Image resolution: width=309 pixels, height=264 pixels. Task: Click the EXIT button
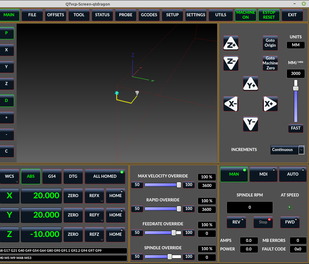292,15
